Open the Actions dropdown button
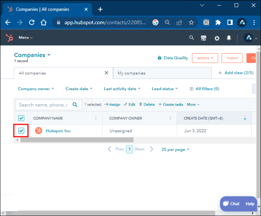 (x=205, y=58)
